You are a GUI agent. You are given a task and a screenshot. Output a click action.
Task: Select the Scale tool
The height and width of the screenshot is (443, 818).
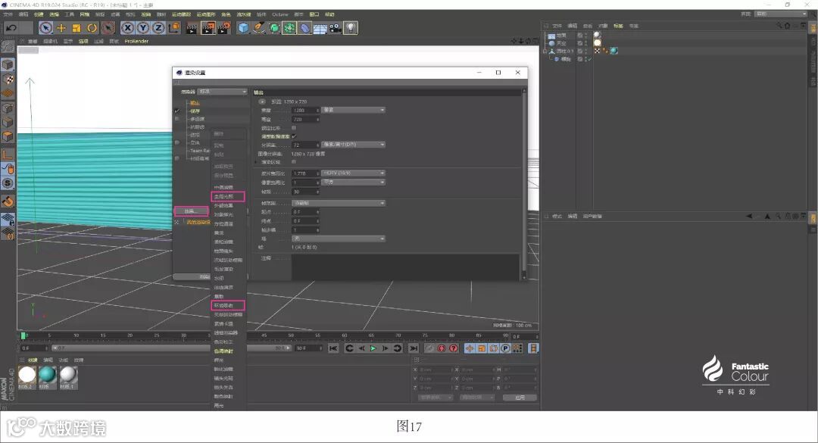(76, 28)
